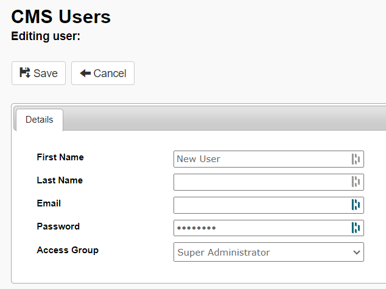Click the Email label

(x=49, y=203)
